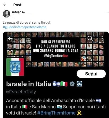This screenshot has width=109, height=118.
Task: Click the Post header title
Action: tap(18, 5)
